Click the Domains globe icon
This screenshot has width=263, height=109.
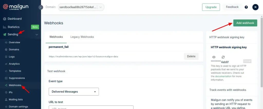pyautogui.click(x=6, y=50)
